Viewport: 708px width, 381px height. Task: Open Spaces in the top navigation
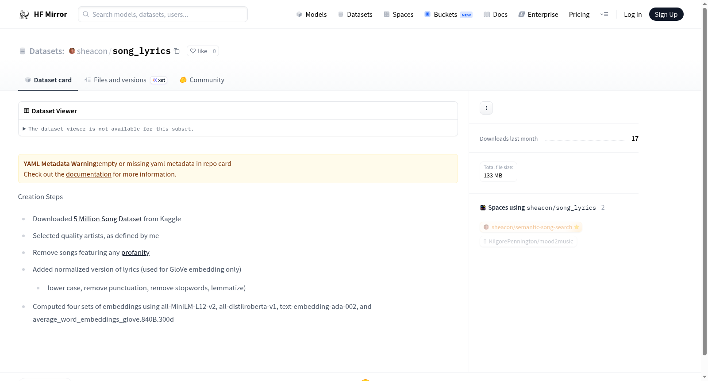398,15
